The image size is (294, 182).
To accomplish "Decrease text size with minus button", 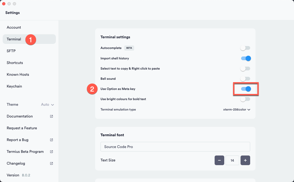I will [219, 160].
